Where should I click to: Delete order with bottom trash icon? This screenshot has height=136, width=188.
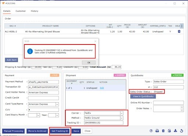click(163, 131)
